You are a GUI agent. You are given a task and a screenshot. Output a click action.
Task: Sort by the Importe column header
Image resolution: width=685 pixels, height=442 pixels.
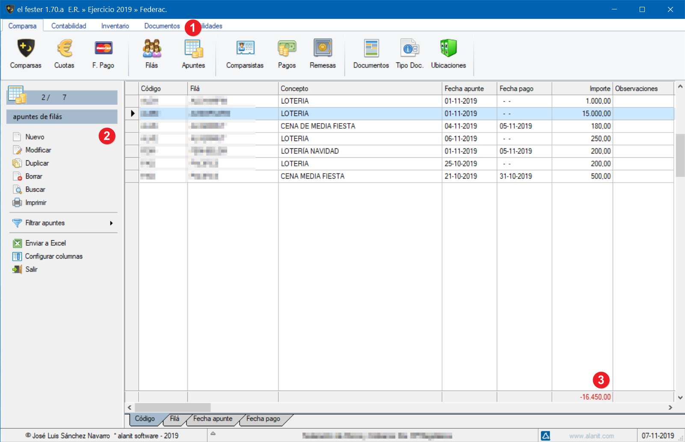[x=582, y=88]
